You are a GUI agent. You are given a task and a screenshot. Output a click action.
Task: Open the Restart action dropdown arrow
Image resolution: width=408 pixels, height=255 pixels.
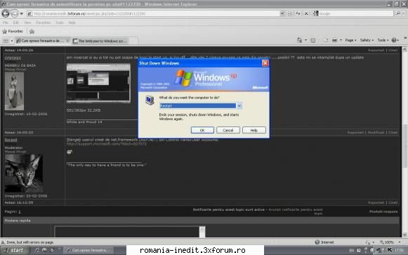[239, 105]
